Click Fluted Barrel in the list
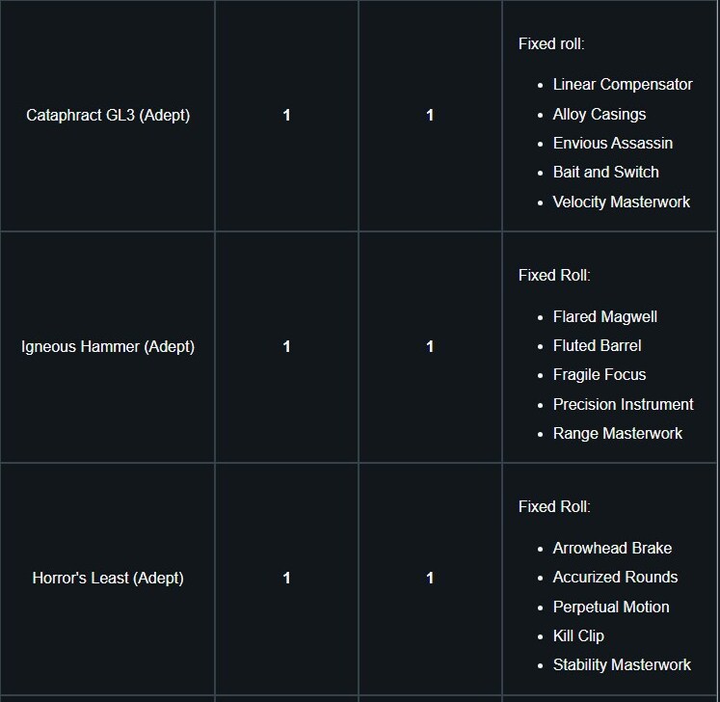 tap(597, 345)
